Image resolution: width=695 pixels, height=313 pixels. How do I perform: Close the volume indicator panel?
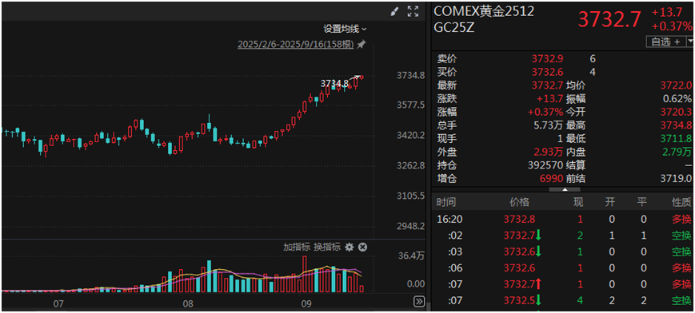(x=362, y=247)
